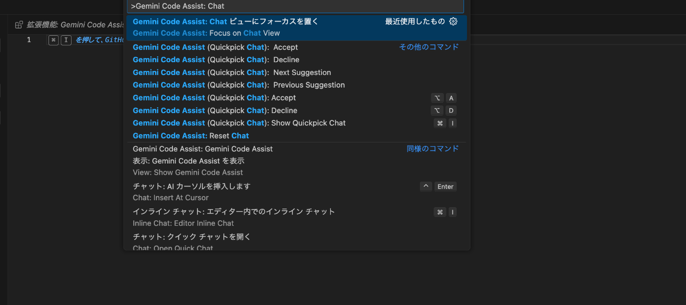Choose first Quickpick Chat Accept without shortcut

click(x=296, y=47)
